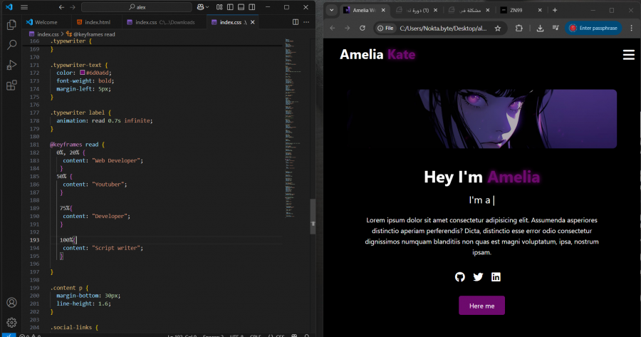
Task: Click the Enter passphrase button in browser
Action: click(594, 28)
